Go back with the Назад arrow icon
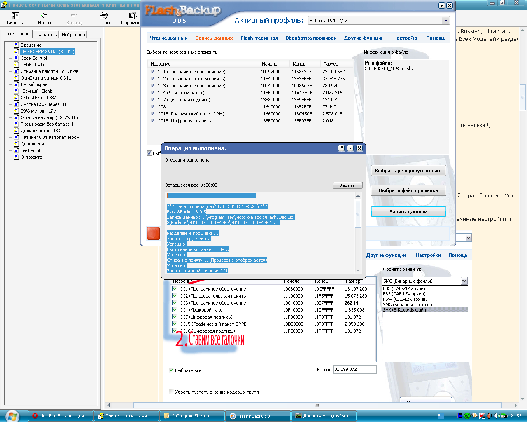527x422 pixels. pyautogui.click(x=44, y=16)
